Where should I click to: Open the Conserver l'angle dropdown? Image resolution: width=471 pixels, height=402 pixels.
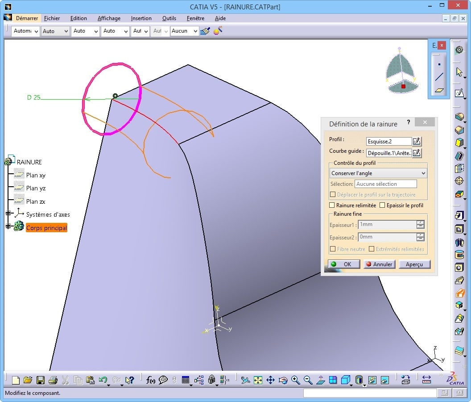point(378,173)
